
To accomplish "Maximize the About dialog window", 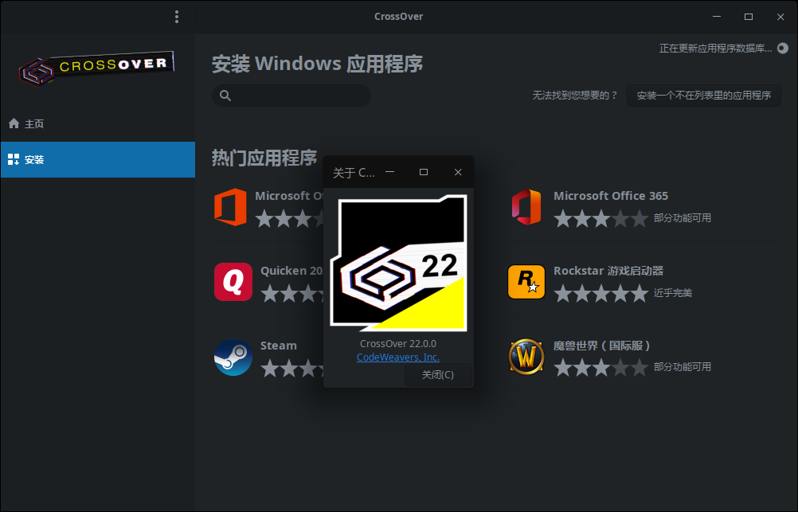I will click(x=424, y=172).
